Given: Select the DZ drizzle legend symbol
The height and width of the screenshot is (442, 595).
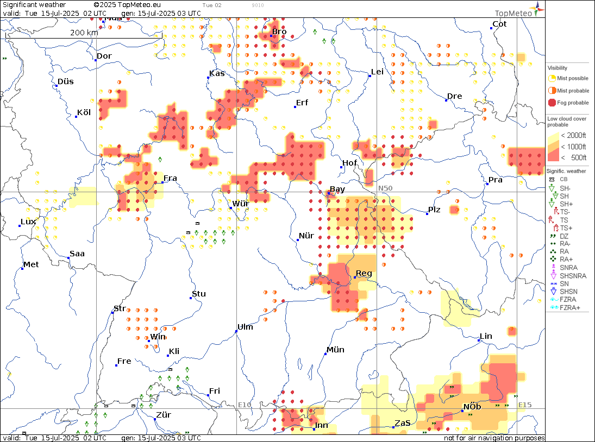Looking at the screenshot, I should (x=553, y=236).
